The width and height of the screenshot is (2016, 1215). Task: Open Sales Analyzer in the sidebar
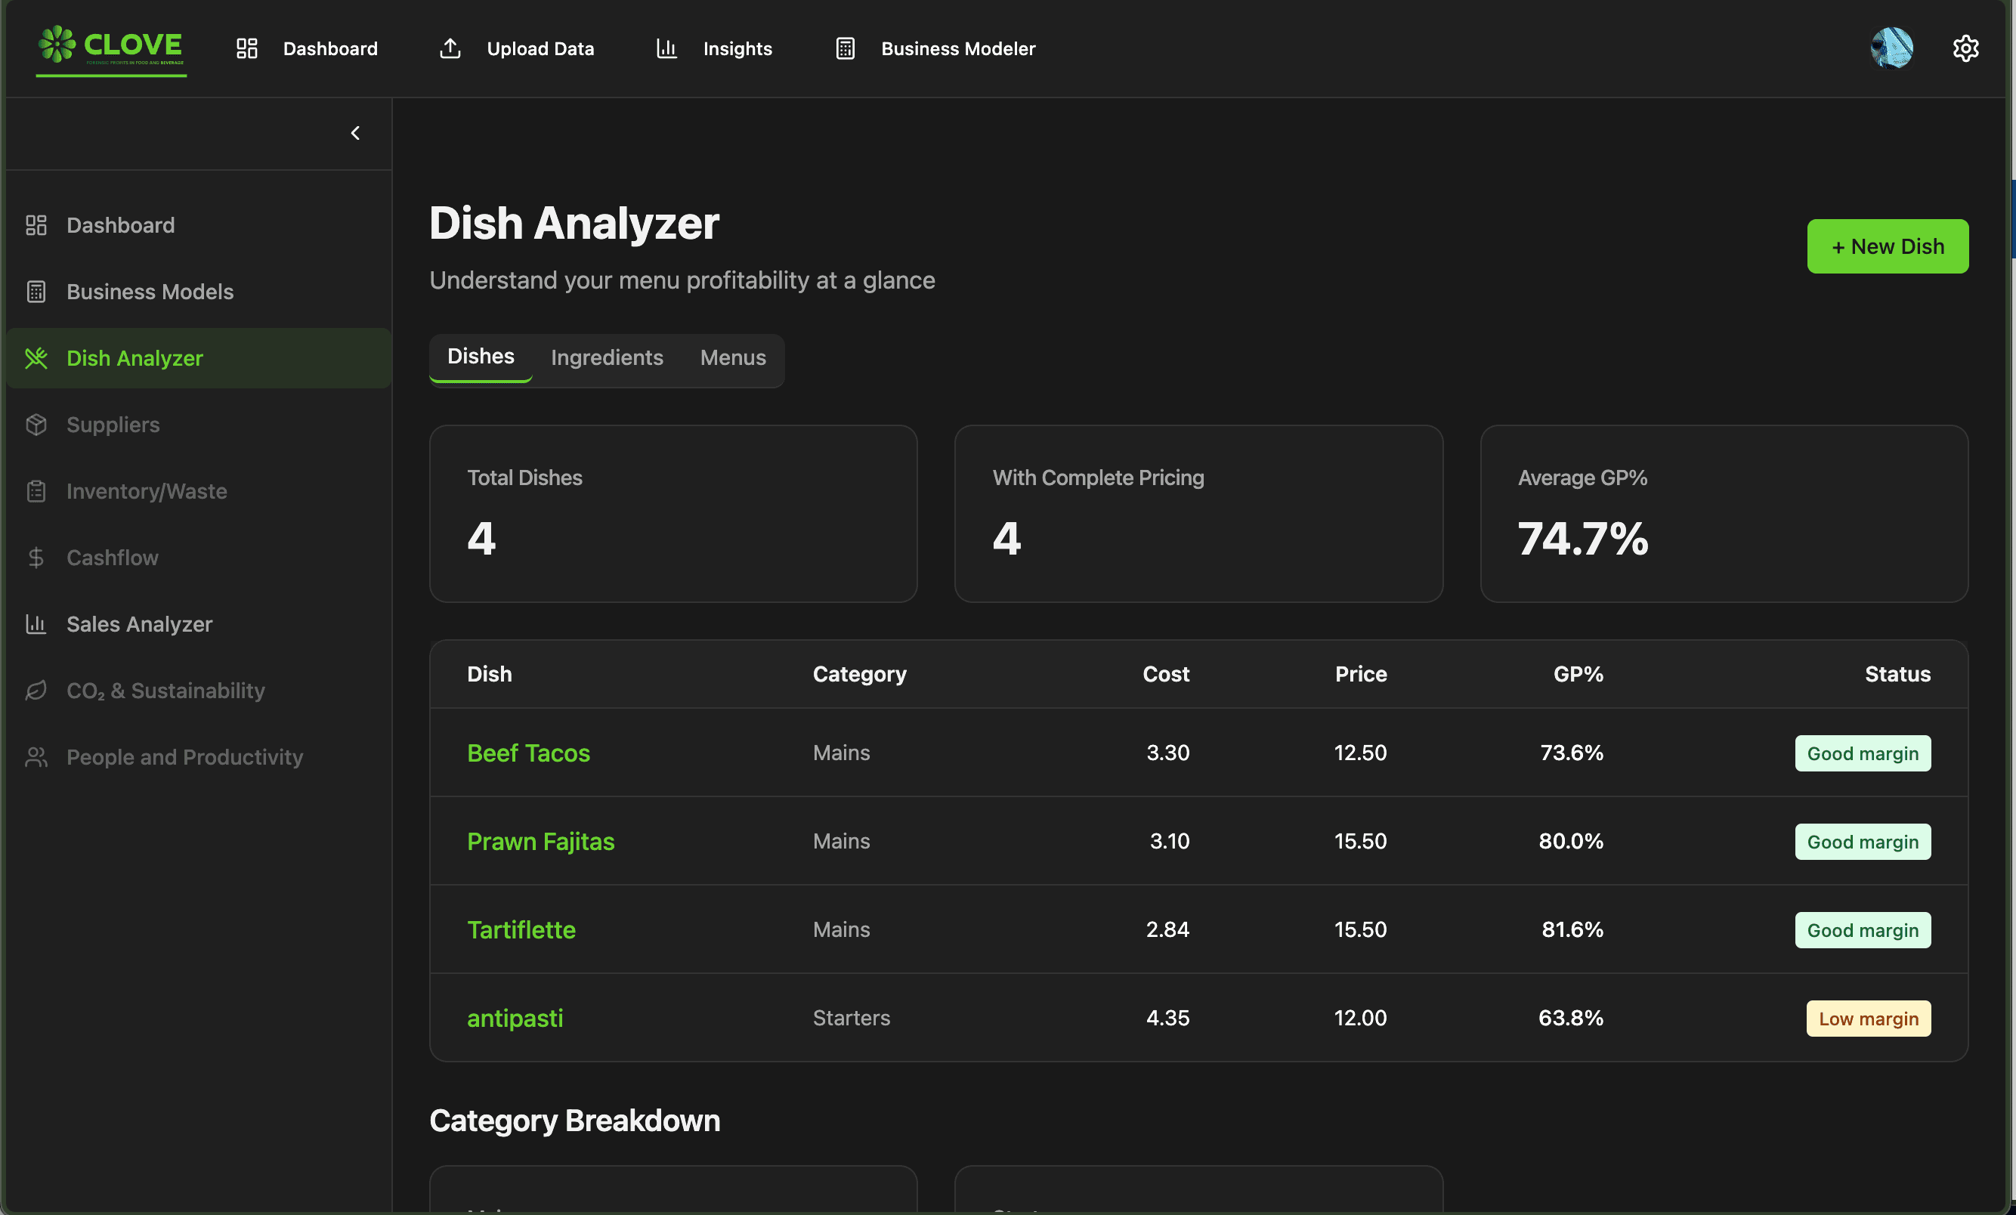click(x=139, y=624)
